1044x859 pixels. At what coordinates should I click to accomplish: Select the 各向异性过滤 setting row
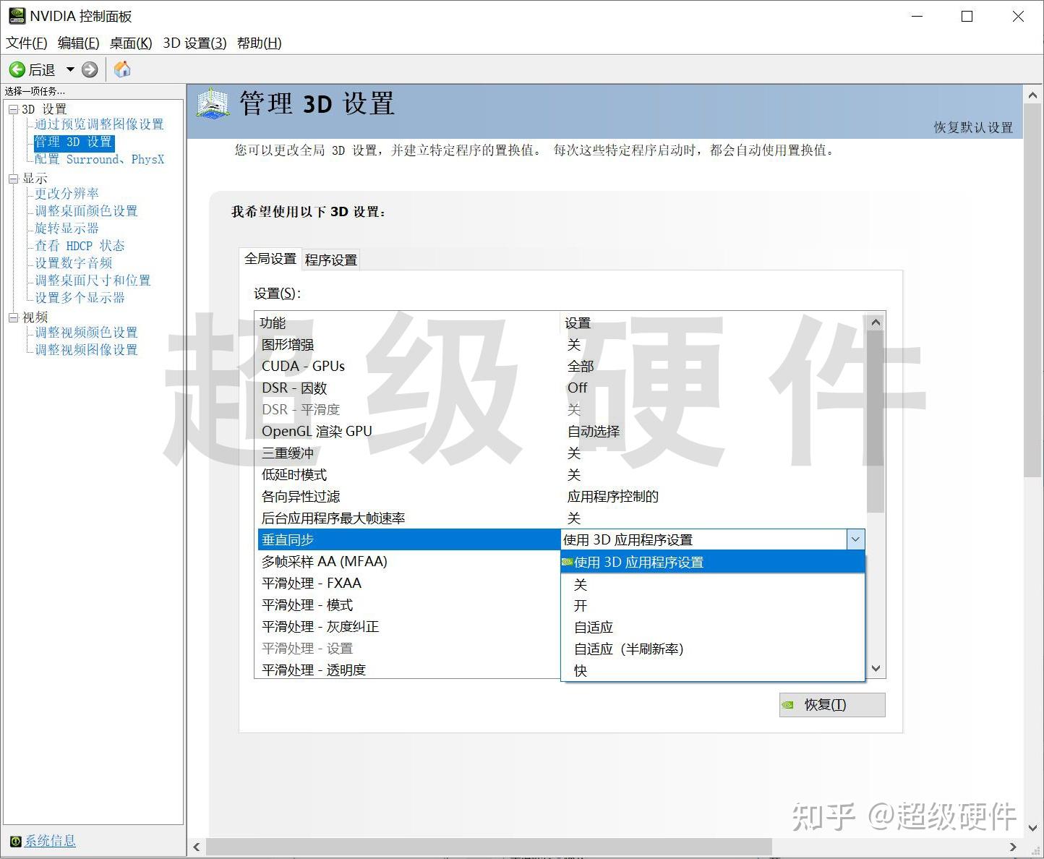click(x=561, y=497)
